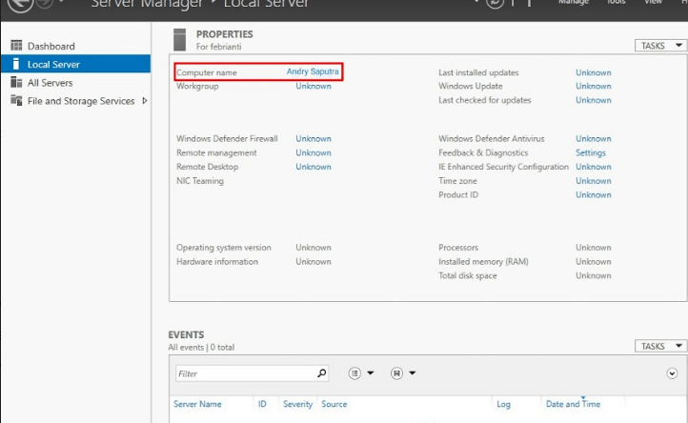Open the saved queries disk icon
The height and width of the screenshot is (423, 688).
[396, 373]
